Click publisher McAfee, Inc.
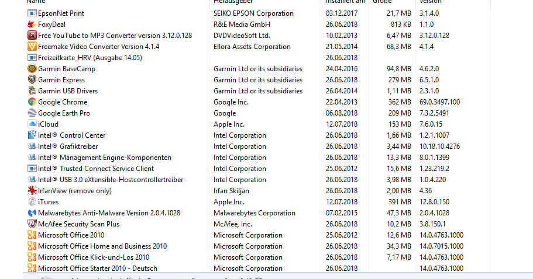The height and width of the screenshot is (279, 533). (233, 224)
